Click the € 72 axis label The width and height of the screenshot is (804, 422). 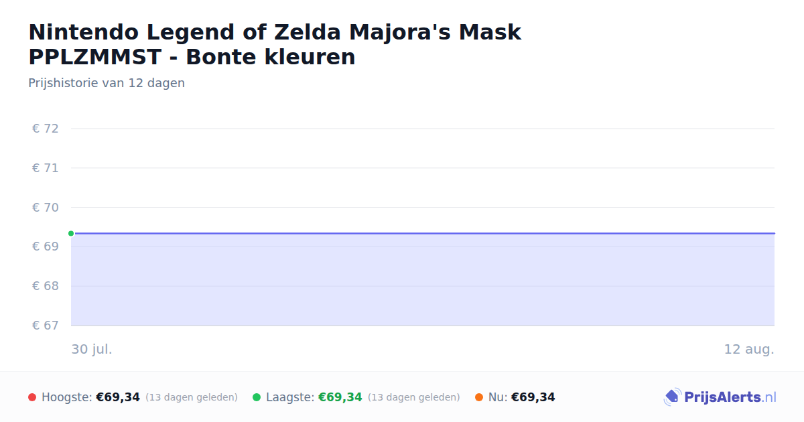(x=46, y=129)
